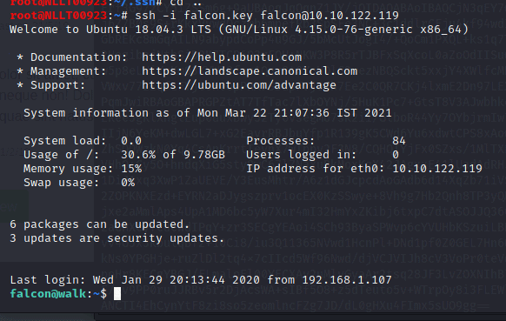Click the Users logged in value 0

396,155
